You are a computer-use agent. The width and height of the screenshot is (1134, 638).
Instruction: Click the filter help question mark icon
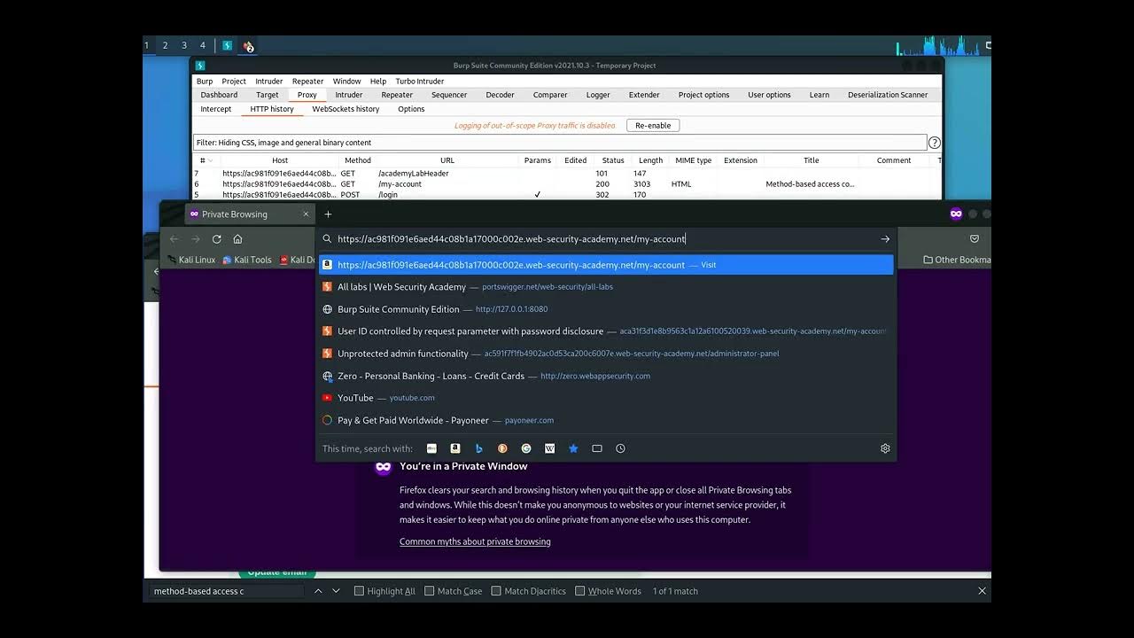935,143
